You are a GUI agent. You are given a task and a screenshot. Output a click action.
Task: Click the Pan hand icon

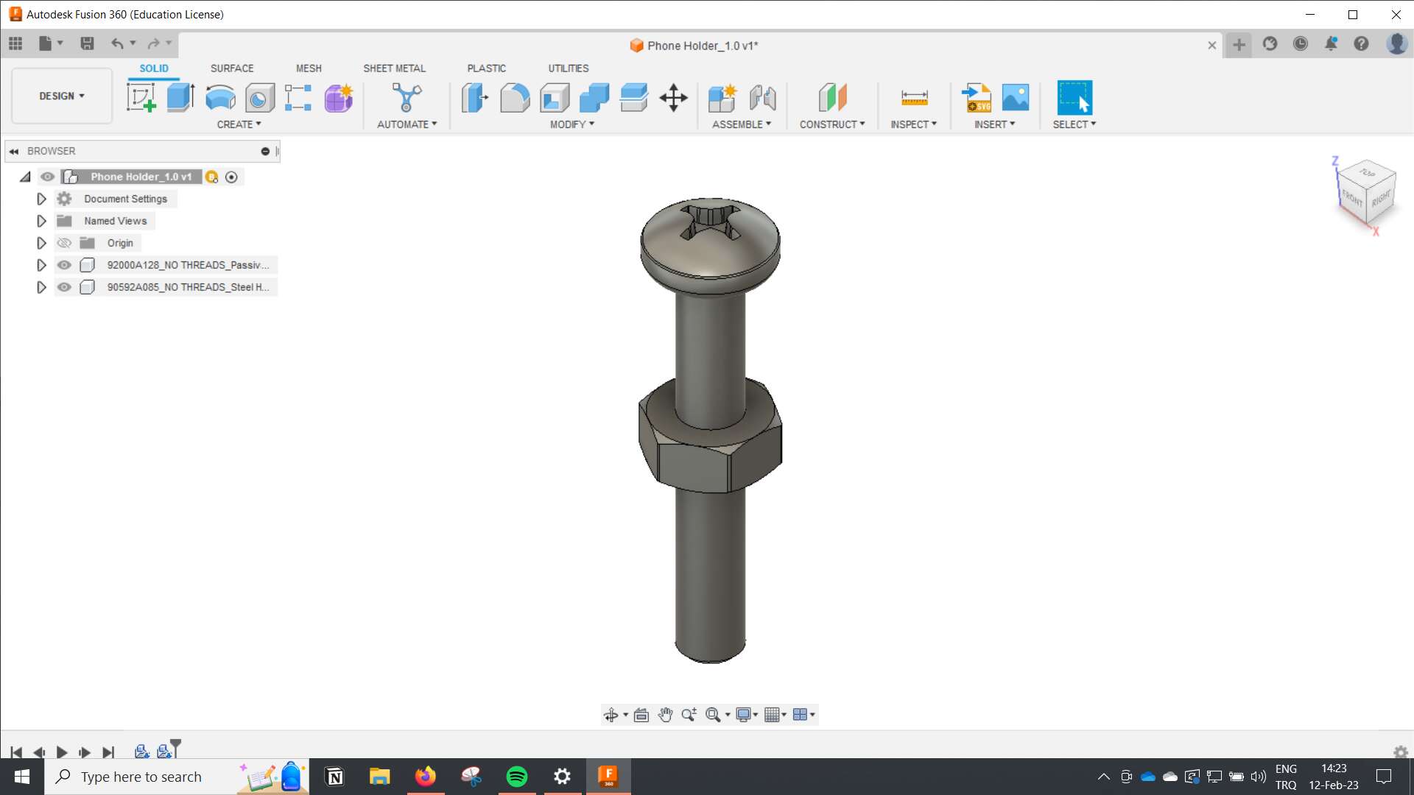[x=666, y=715]
